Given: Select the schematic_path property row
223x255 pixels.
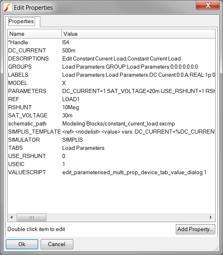Looking at the screenshot, I should pyautogui.click(x=111, y=123).
